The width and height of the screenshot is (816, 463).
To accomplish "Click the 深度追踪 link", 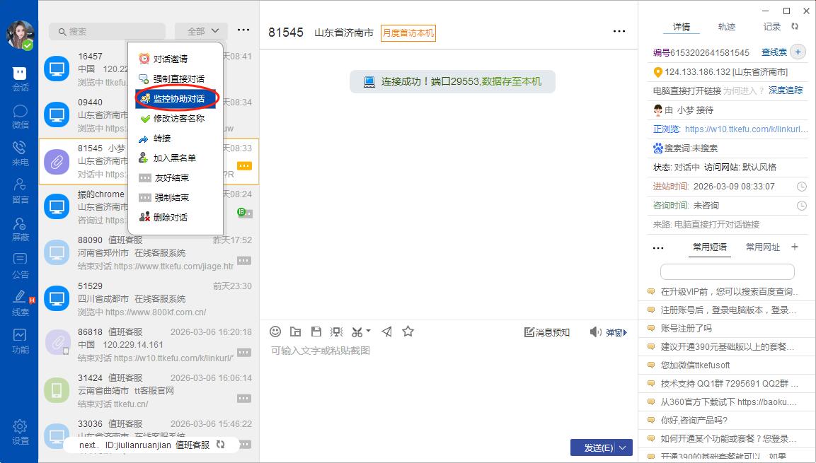I will click(786, 90).
